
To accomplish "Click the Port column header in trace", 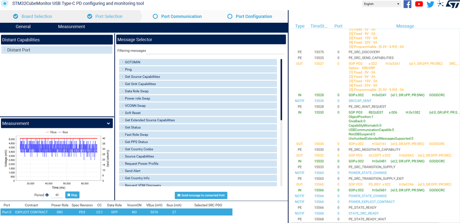I will [x=338, y=26].
